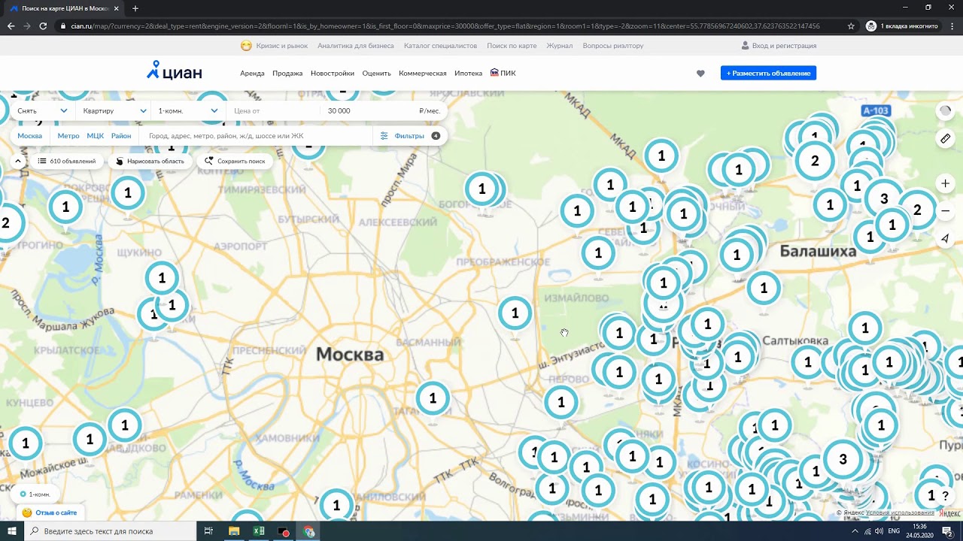Click the user icon beside Вход и регистрация
963x541 pixels.
[745, 46]
